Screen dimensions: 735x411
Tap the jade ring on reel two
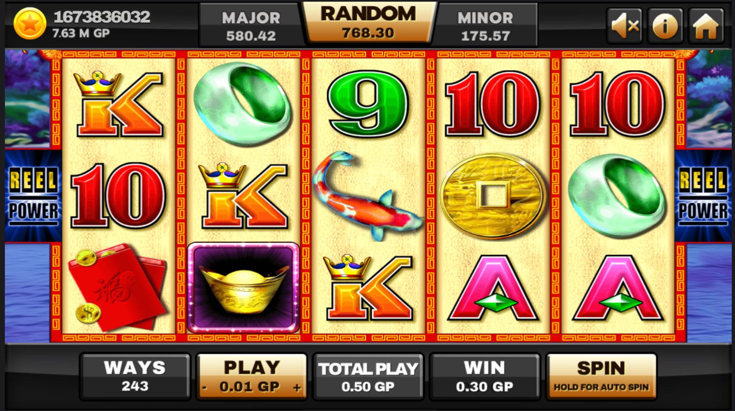tap(243, 104)
